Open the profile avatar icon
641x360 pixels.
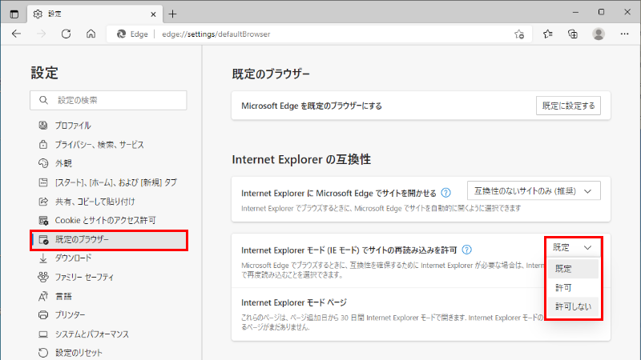tap(599, 34)
